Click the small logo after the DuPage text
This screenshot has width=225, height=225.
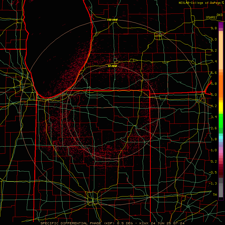[223, 3]
